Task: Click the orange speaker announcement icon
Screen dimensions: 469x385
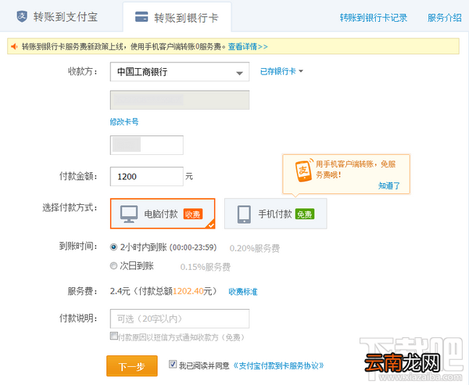Action: [14, 46]
